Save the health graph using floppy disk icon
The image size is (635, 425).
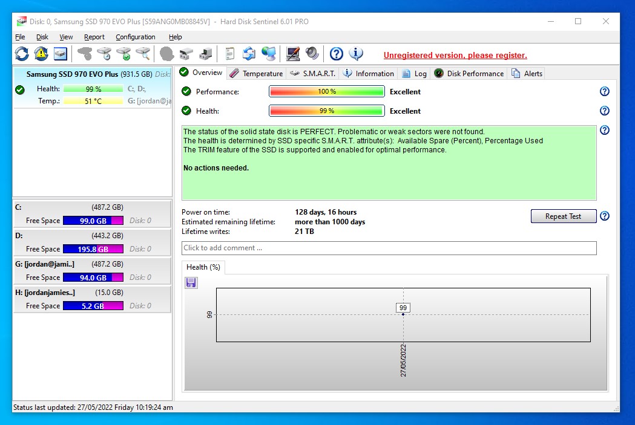tap(191, 283)
